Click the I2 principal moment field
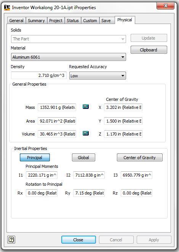 pos(89,175)
